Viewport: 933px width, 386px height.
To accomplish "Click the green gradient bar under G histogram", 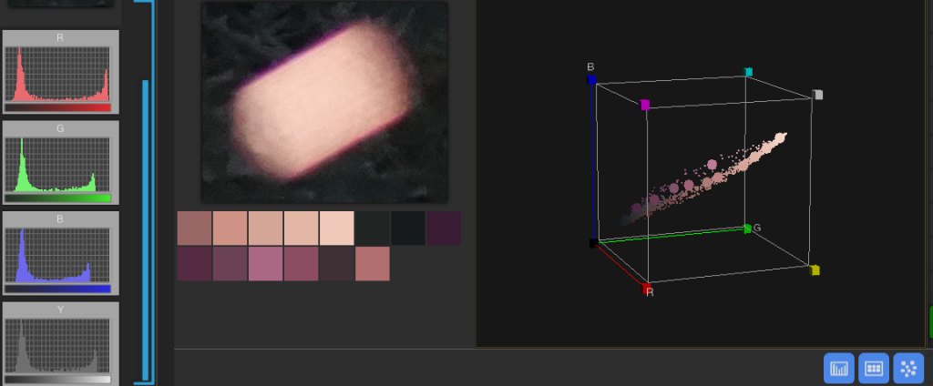I will pos(57,198).
